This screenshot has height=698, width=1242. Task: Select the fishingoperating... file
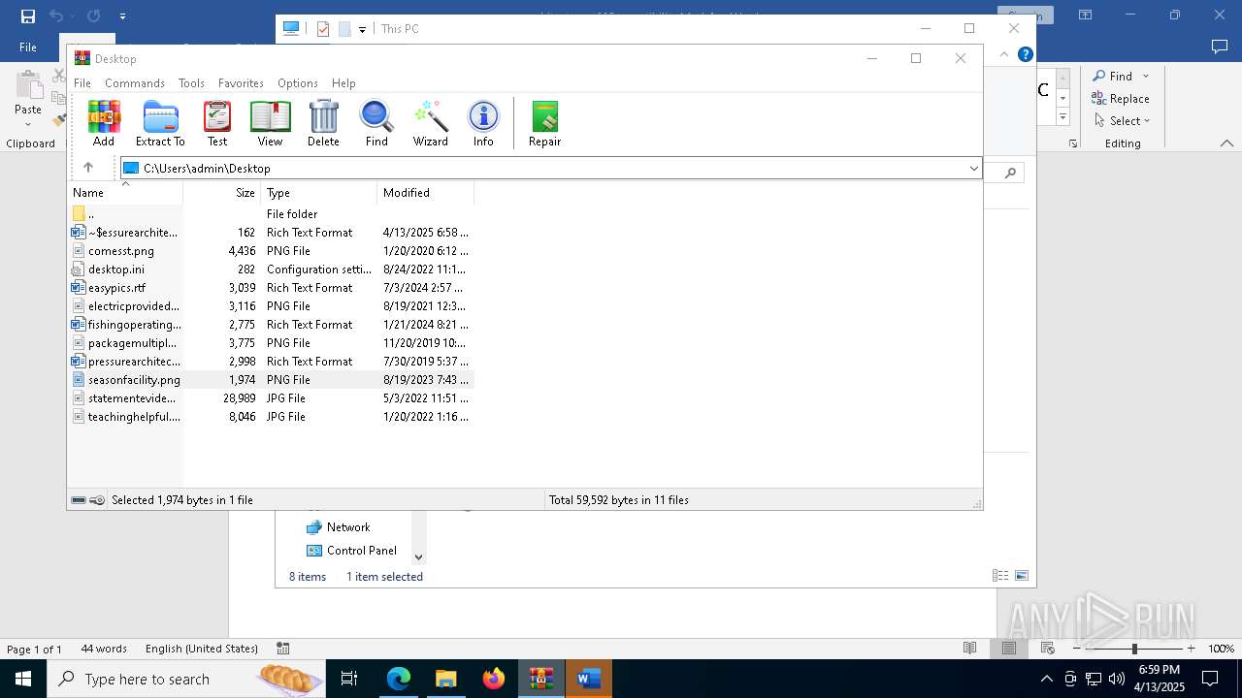coord(272,325)
